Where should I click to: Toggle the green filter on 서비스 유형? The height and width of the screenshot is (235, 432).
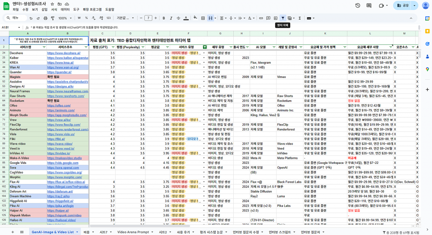pyautogui.click(x=205, y=47)
